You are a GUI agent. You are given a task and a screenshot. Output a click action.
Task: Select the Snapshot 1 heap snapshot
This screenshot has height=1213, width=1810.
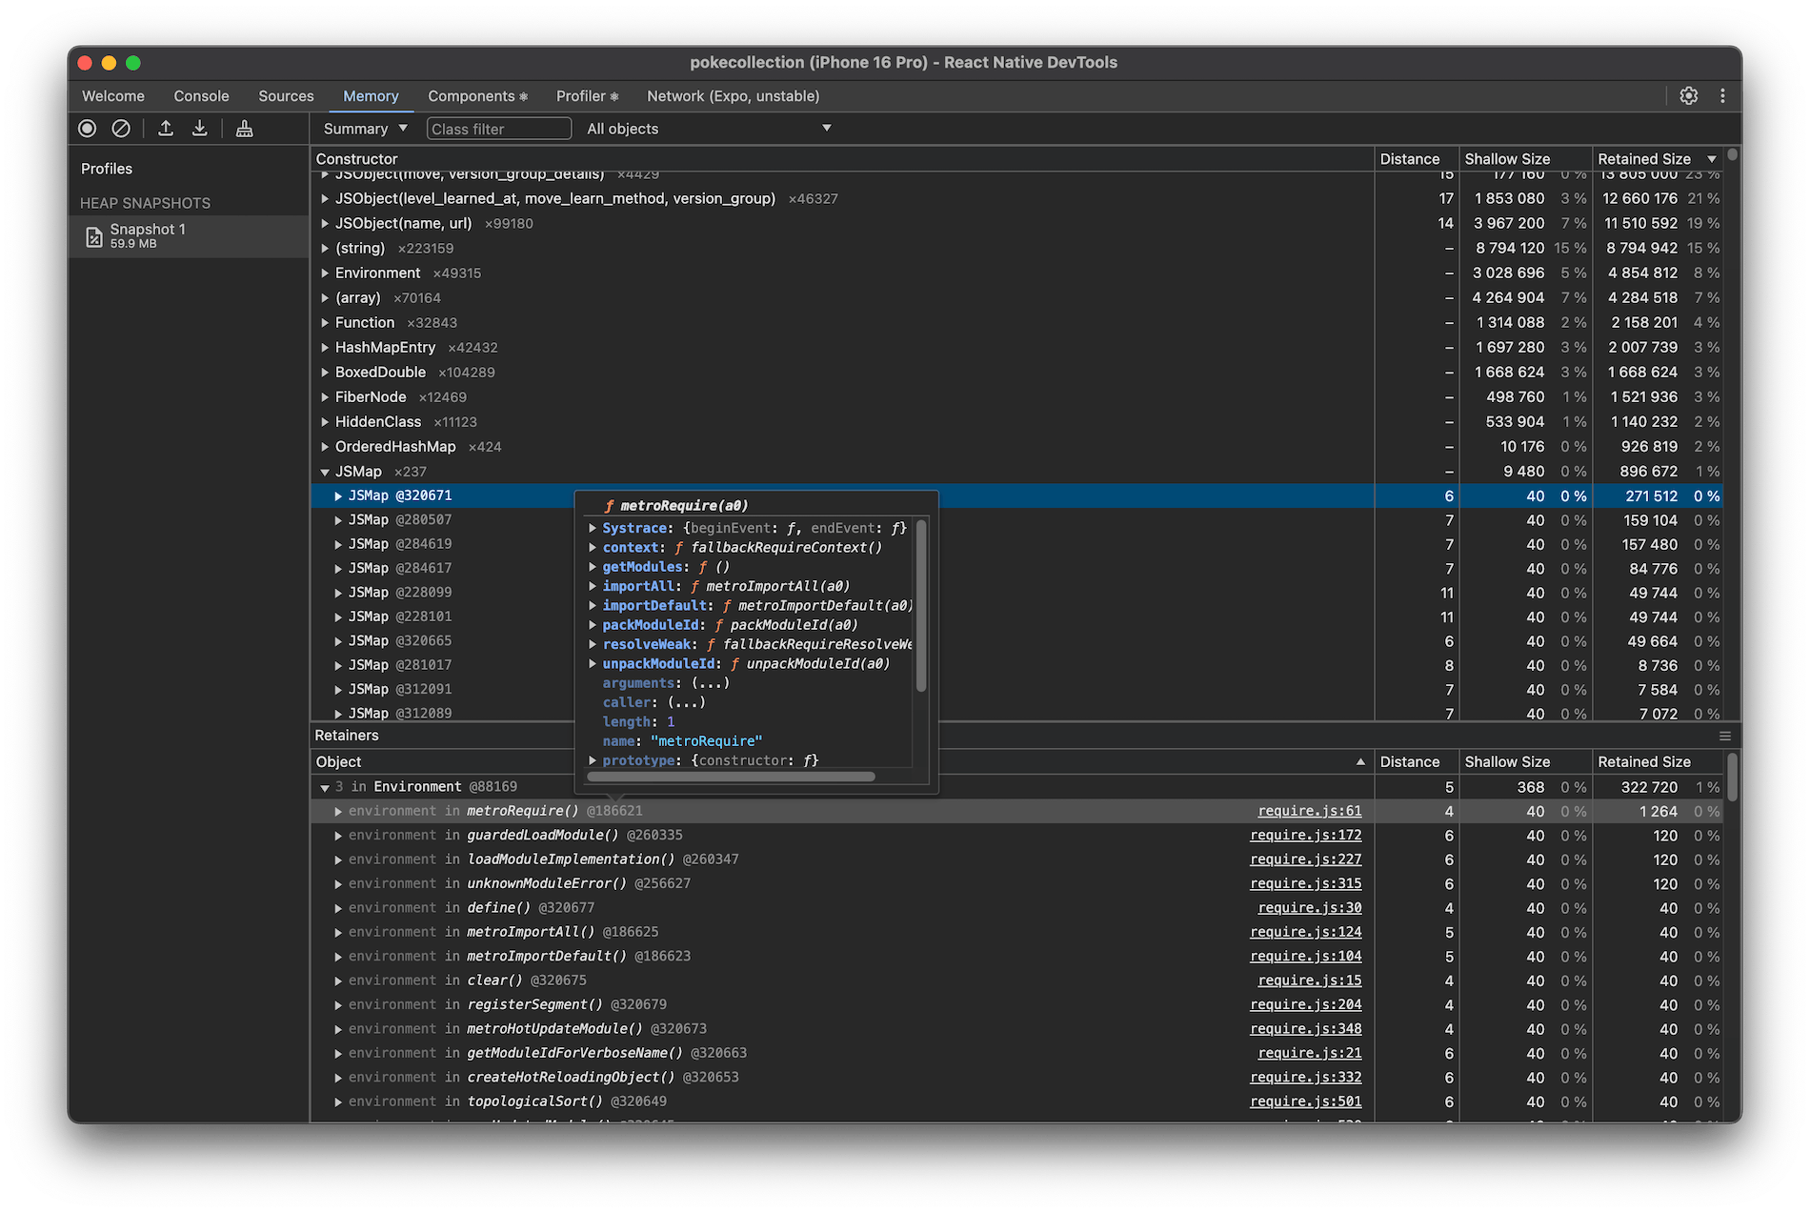pos(147,235)
